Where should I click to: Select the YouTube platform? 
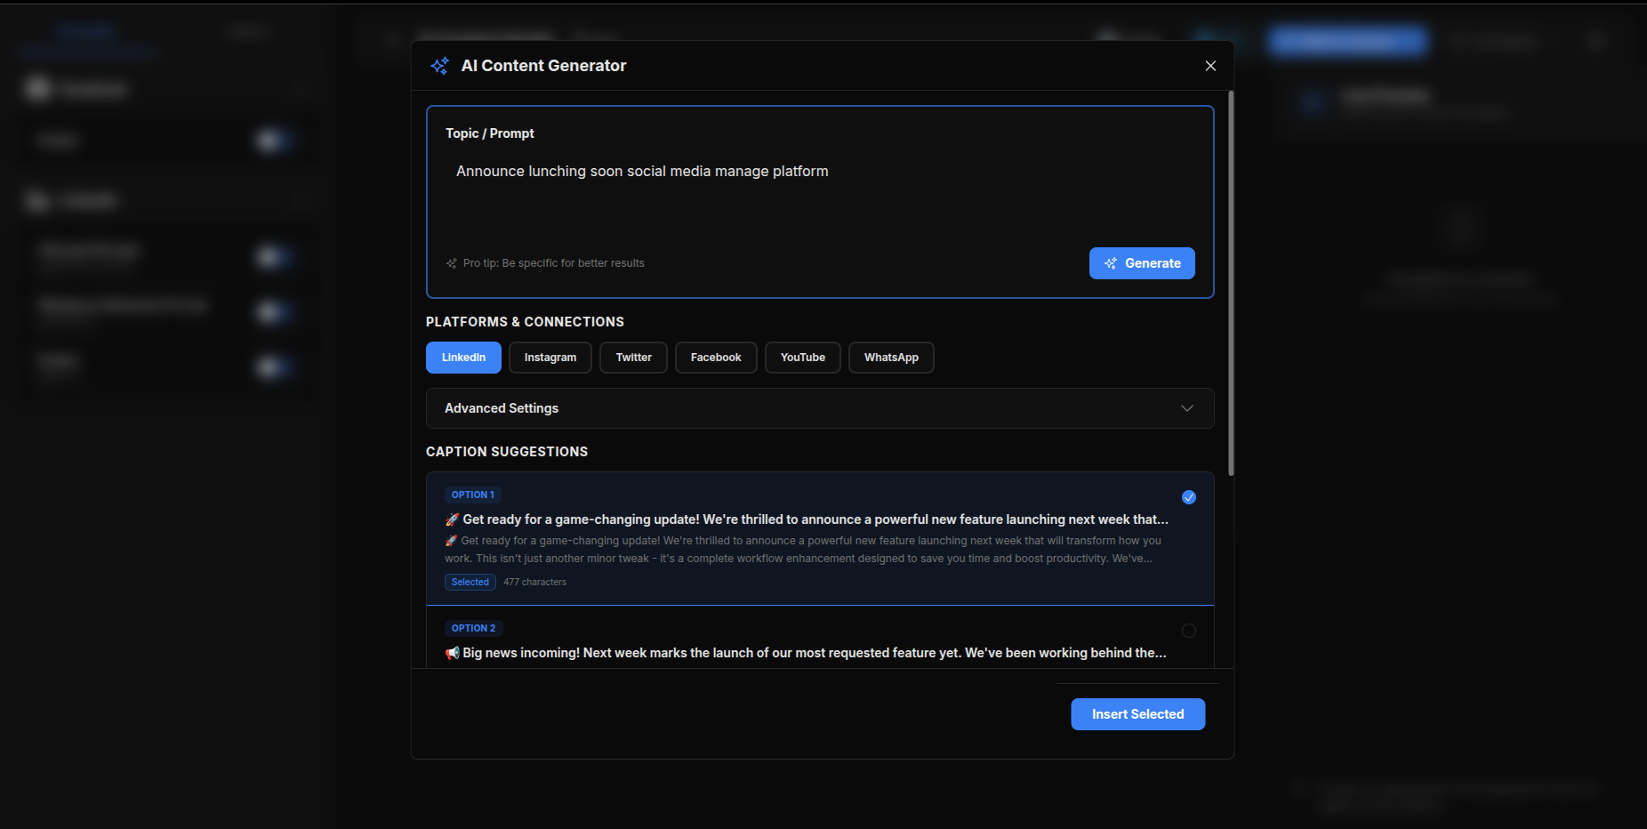tap(802, 358)
